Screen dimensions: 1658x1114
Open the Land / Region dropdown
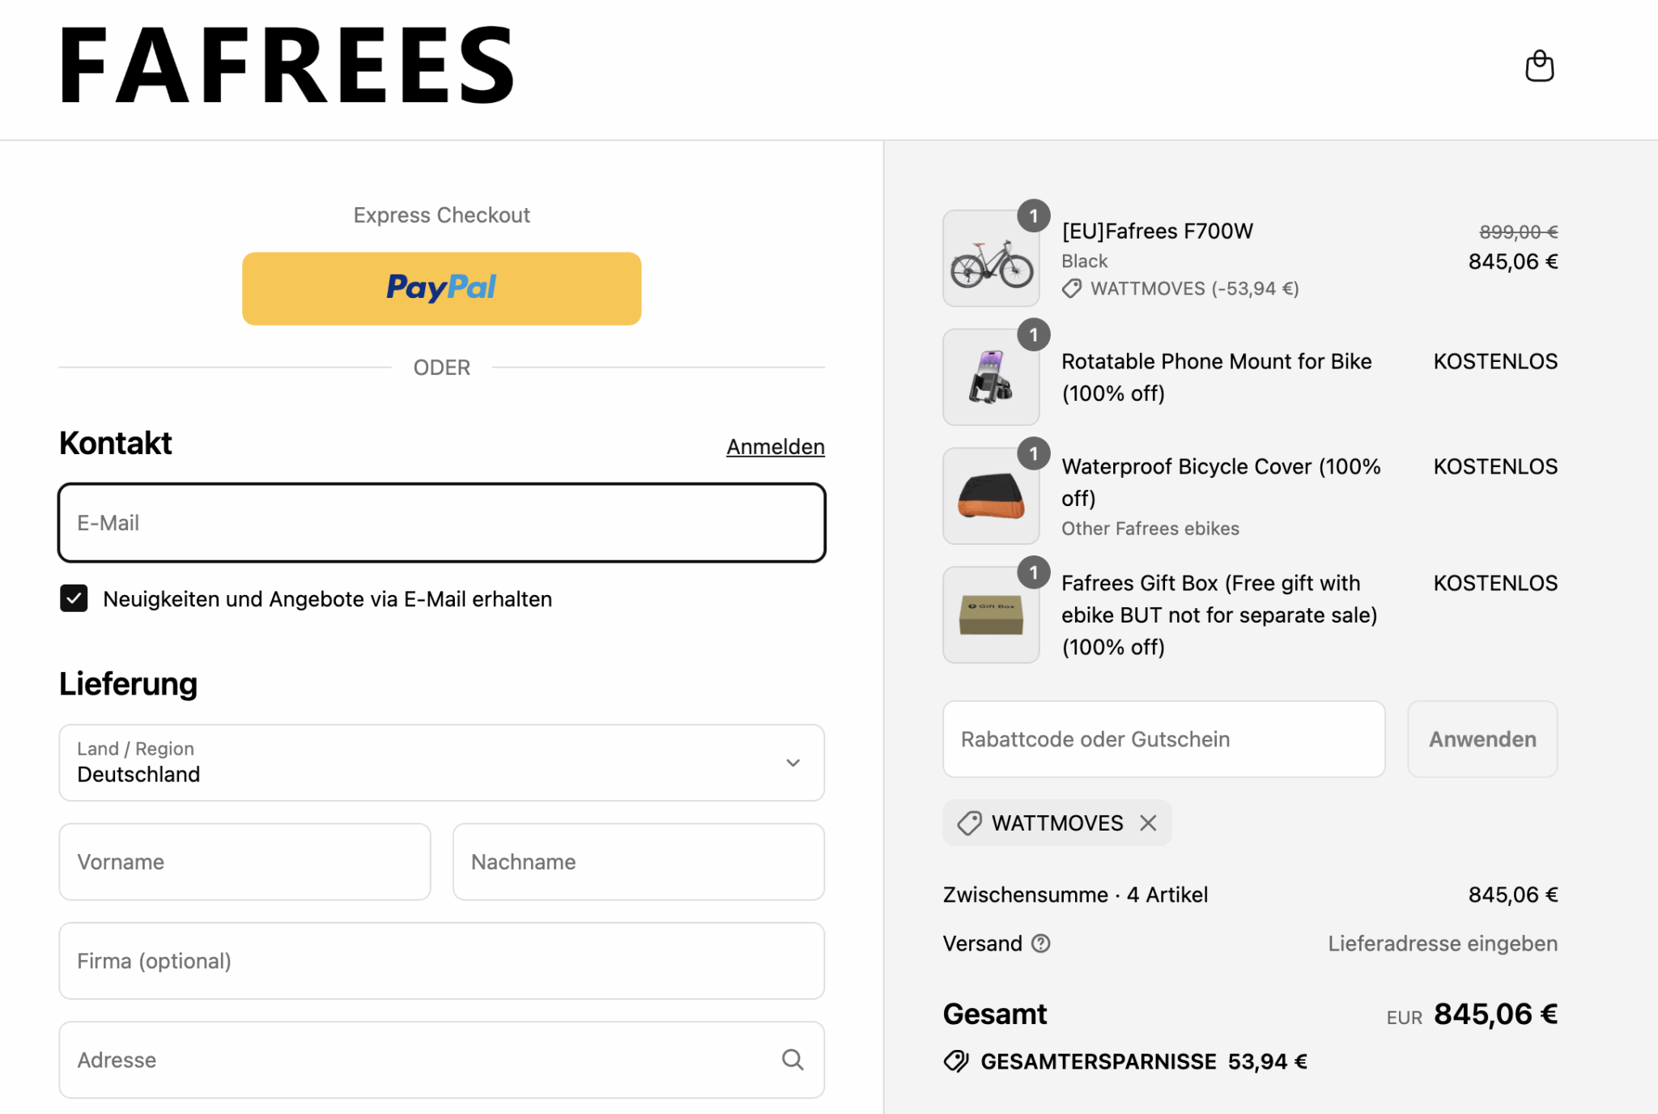[x=442, y=763]
